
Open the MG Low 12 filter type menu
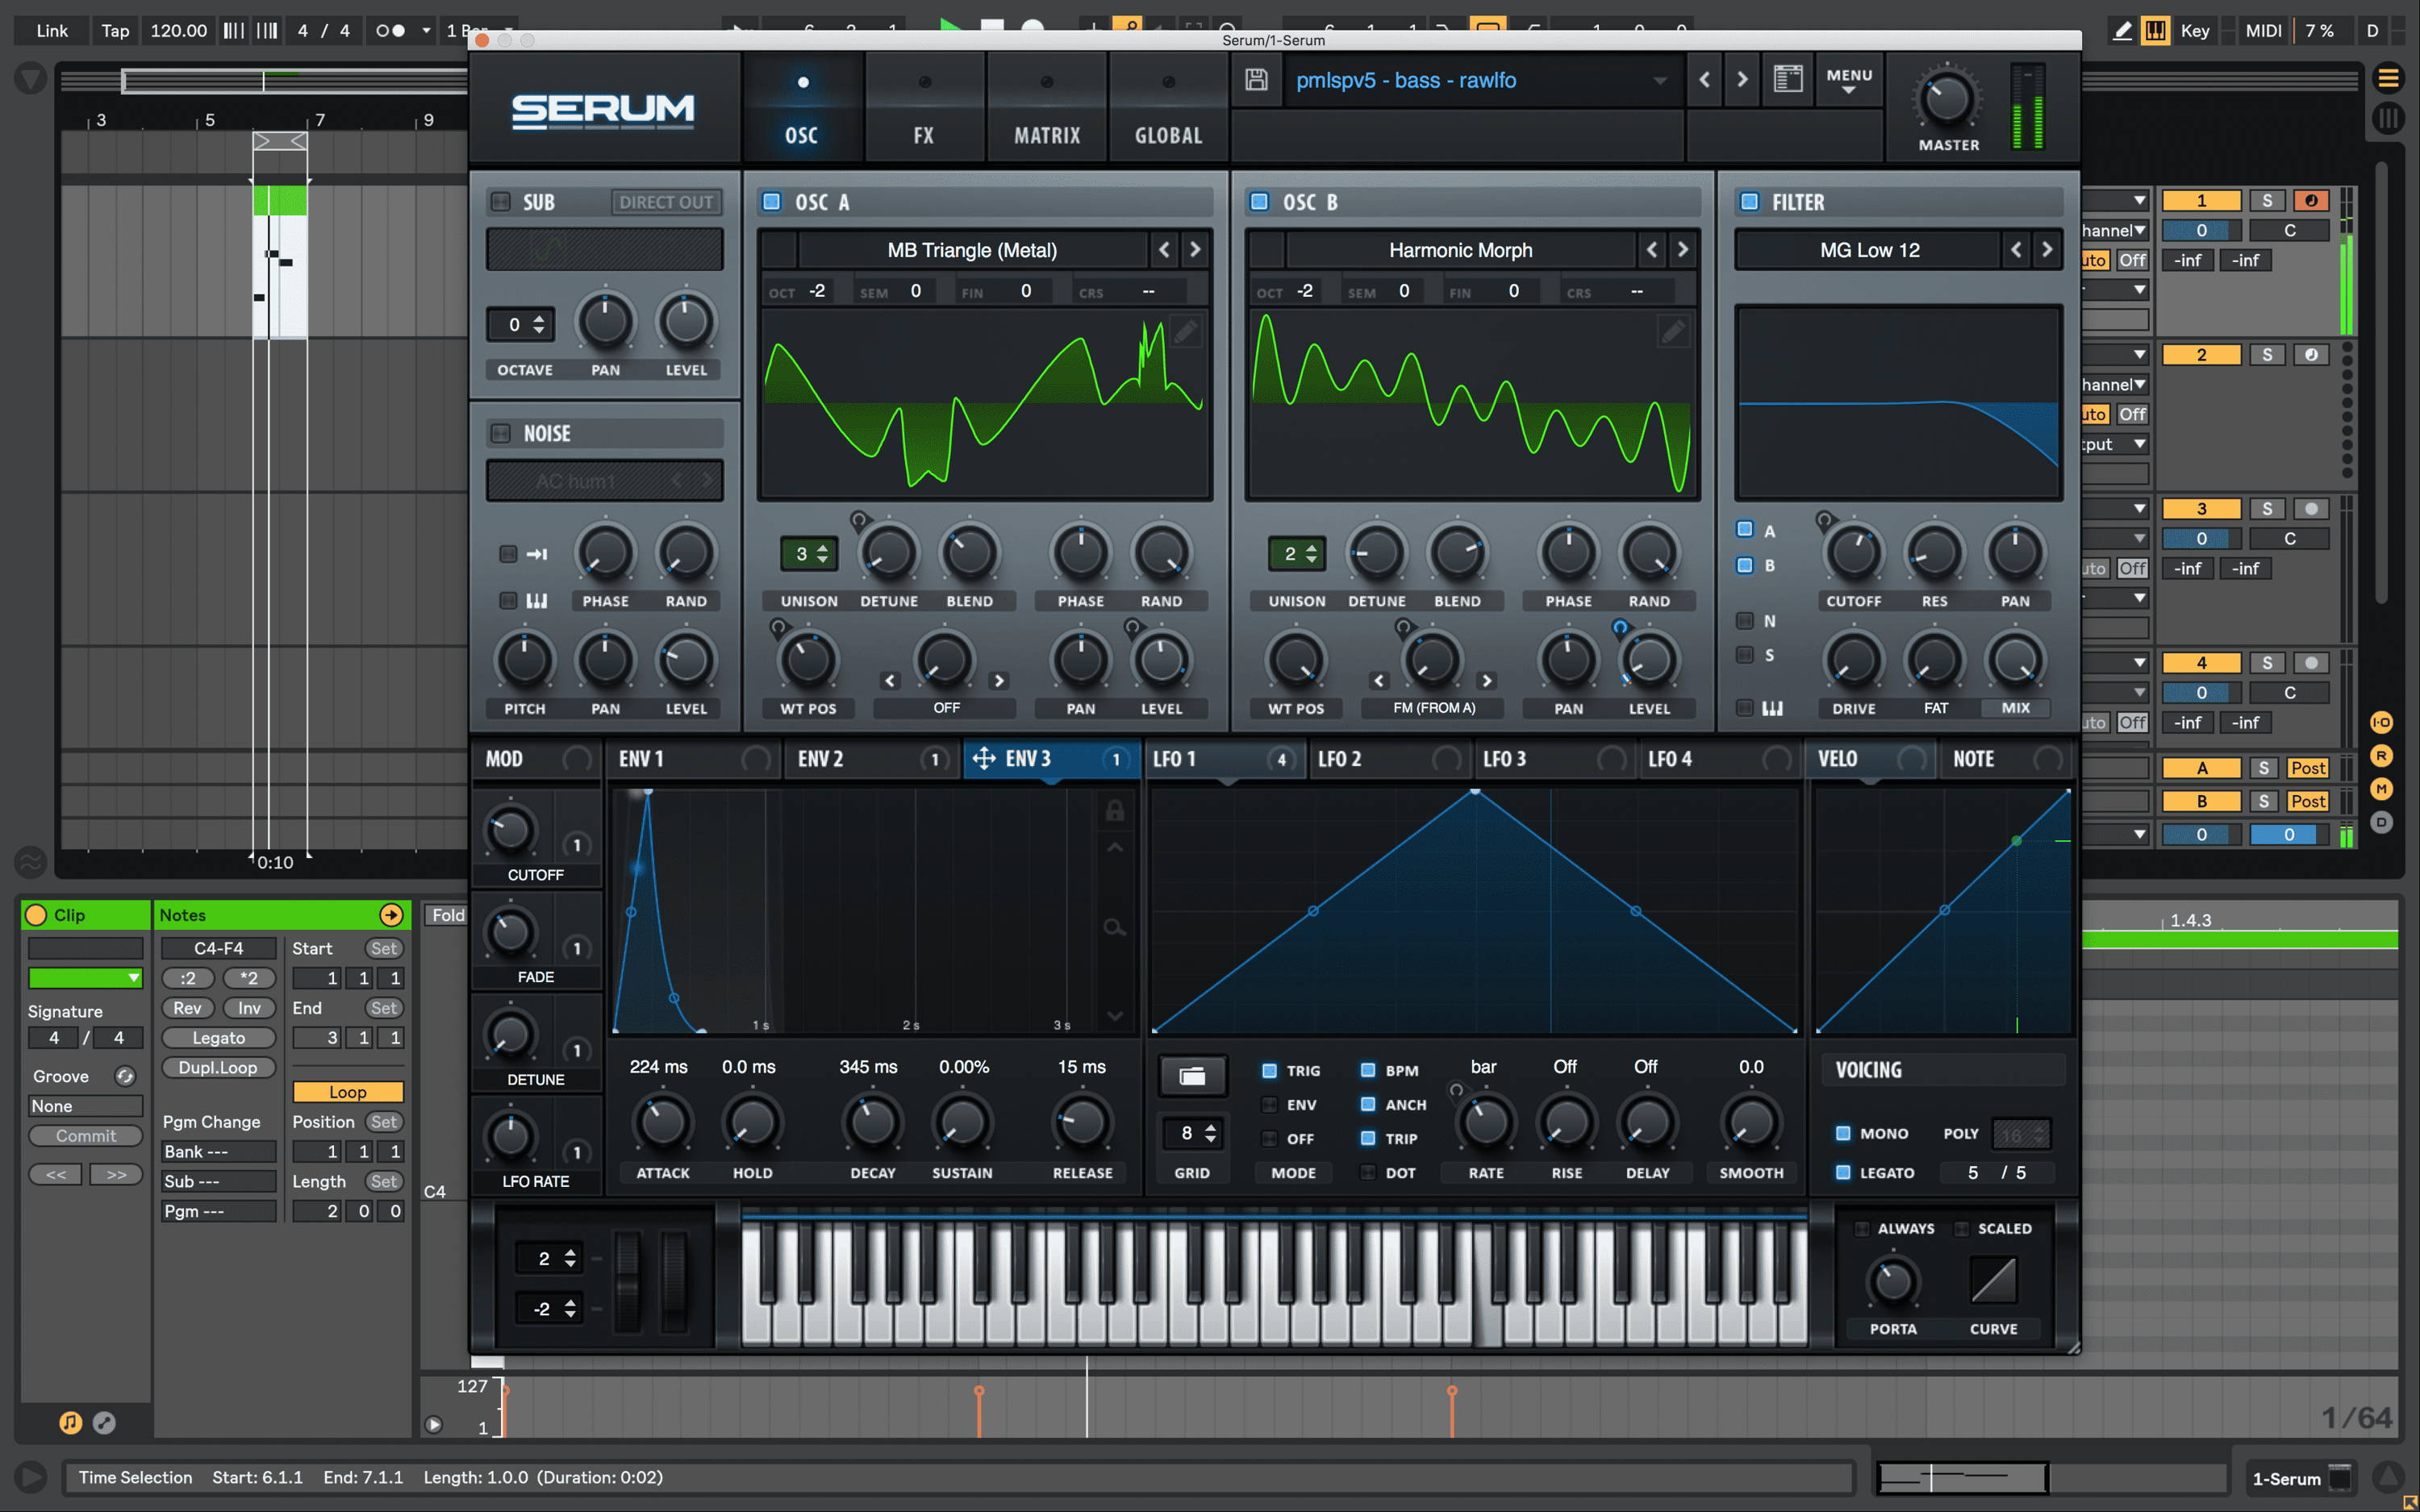pos(1869,250)
